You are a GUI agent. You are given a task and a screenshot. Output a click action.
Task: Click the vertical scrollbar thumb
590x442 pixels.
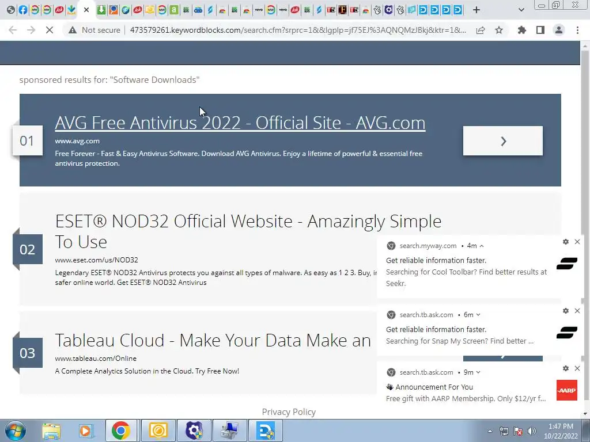coord(585,226)
